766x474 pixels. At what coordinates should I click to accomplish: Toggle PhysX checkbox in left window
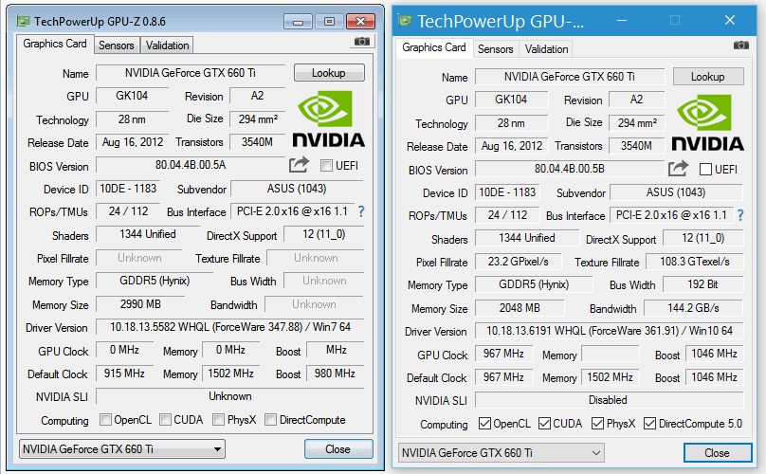pyautogui.click(x=219, y=420)
